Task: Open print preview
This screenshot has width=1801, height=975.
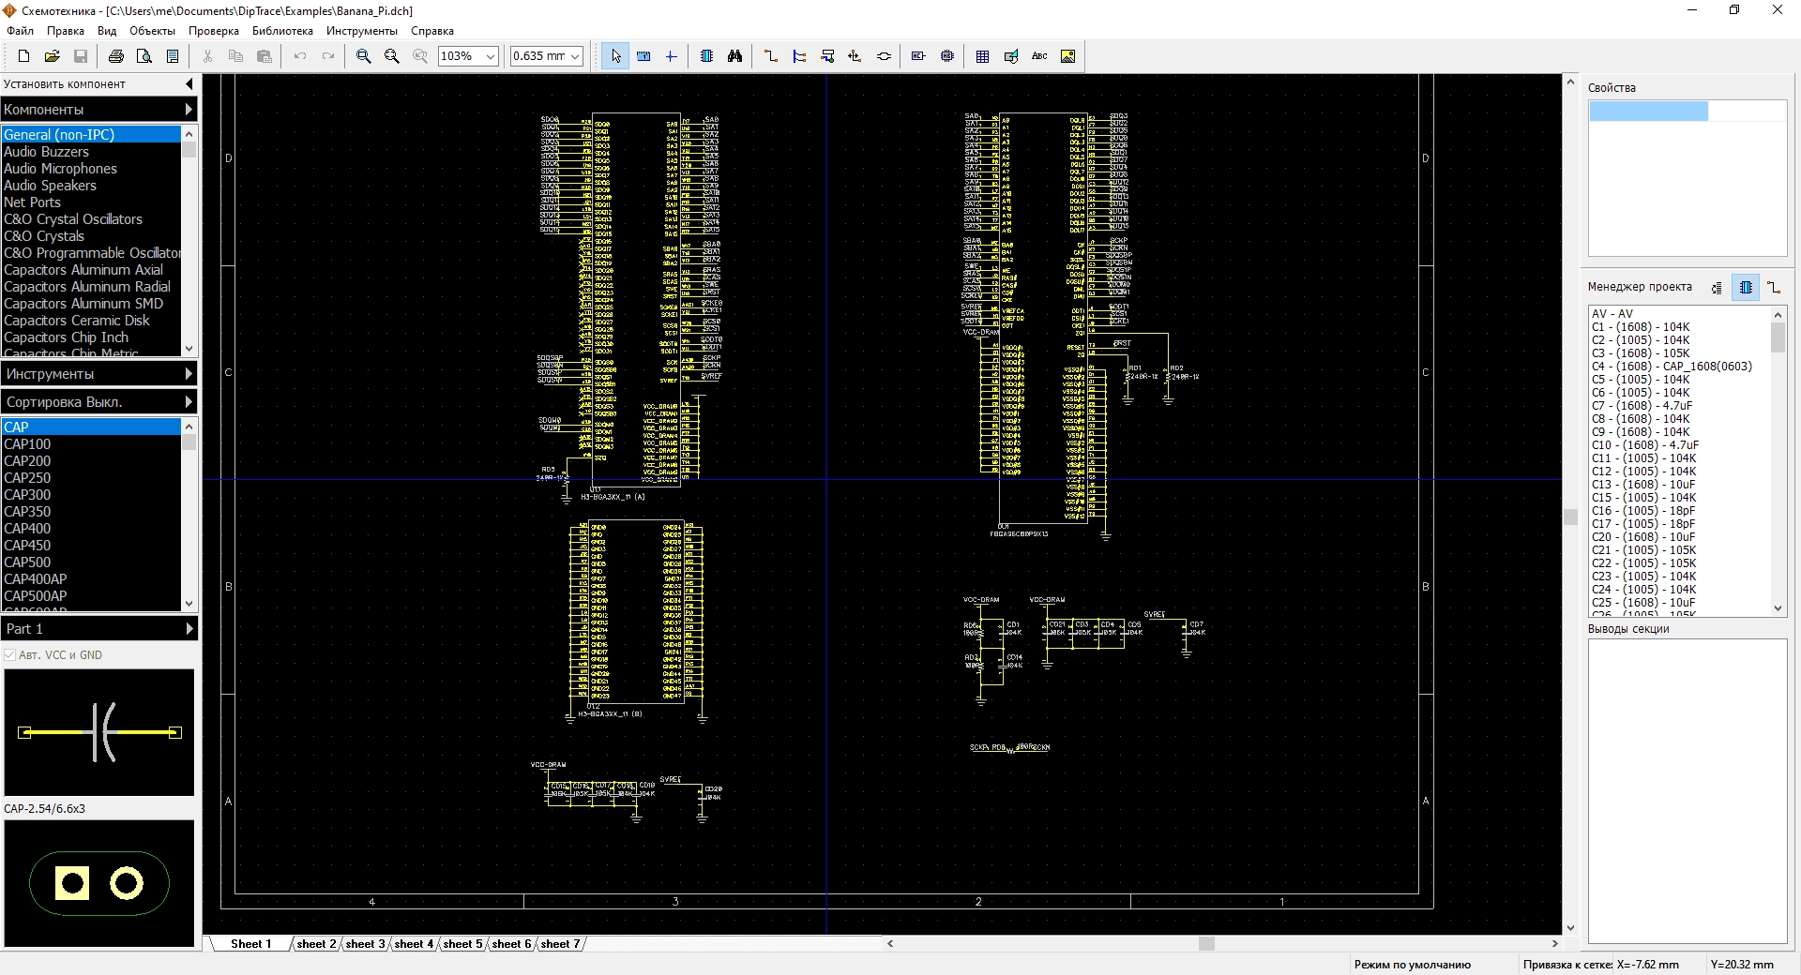Action: pos(144,56)
